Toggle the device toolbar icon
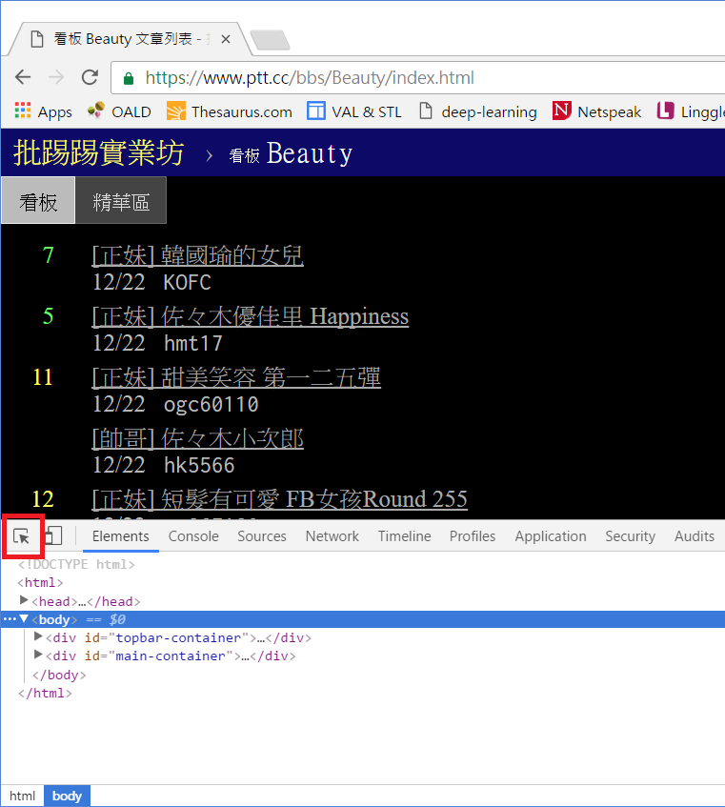 53,535
